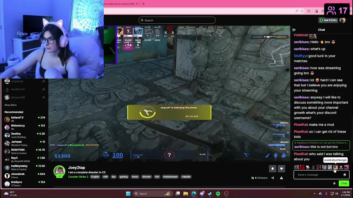Viewport: 353px width, 198px height.
Task: Open Spotify from taskbar
Action: (x=218, y=194)
